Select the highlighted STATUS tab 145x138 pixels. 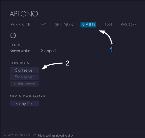(88, 25)
